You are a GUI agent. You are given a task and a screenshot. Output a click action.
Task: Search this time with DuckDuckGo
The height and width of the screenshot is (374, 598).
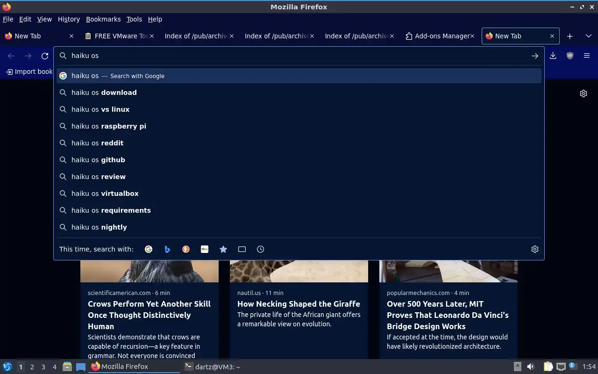(186, 249)
